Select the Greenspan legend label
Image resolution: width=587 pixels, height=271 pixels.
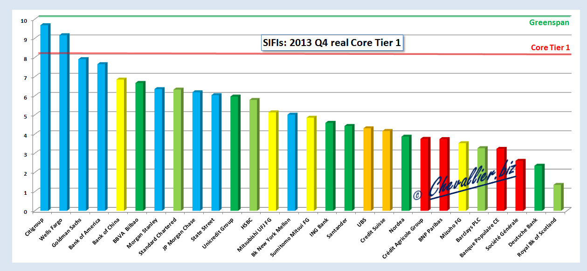tap(549, 22)
